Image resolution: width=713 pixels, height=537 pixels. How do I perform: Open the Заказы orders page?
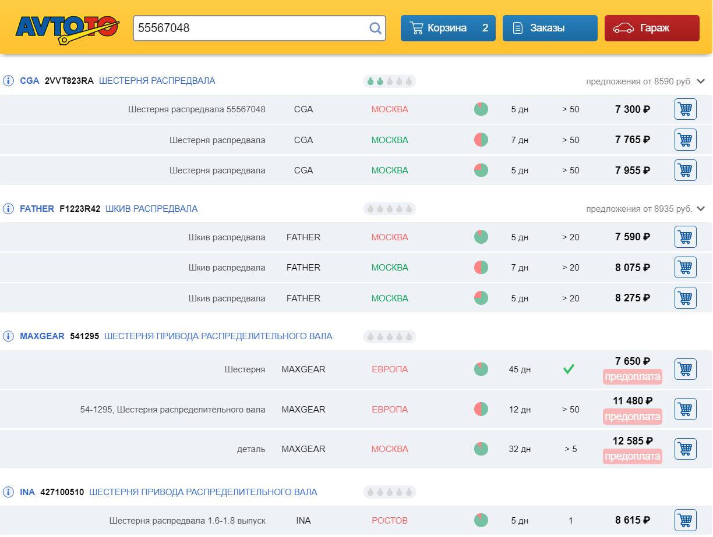pos(549,28)
